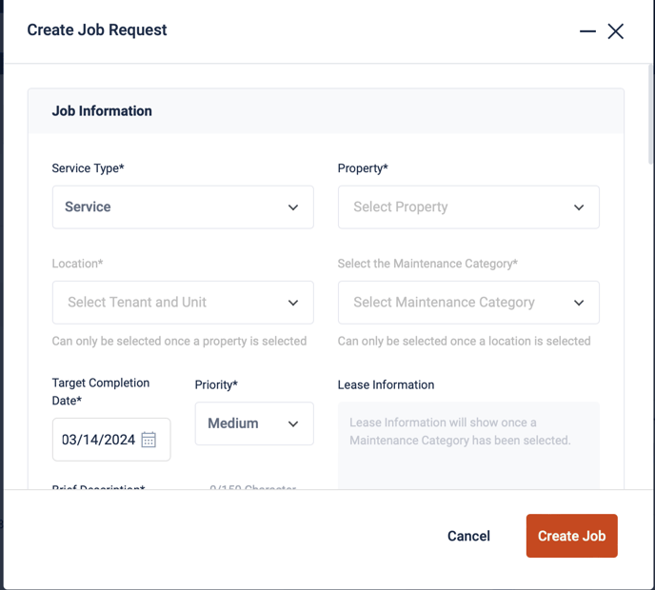Click the dialog's vertical scrollbar
655x590 pixels.
click(650, 114)
